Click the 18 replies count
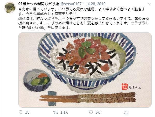The image size is (155, 117). 27,112
